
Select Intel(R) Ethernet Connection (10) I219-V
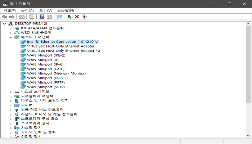[62, 42]
